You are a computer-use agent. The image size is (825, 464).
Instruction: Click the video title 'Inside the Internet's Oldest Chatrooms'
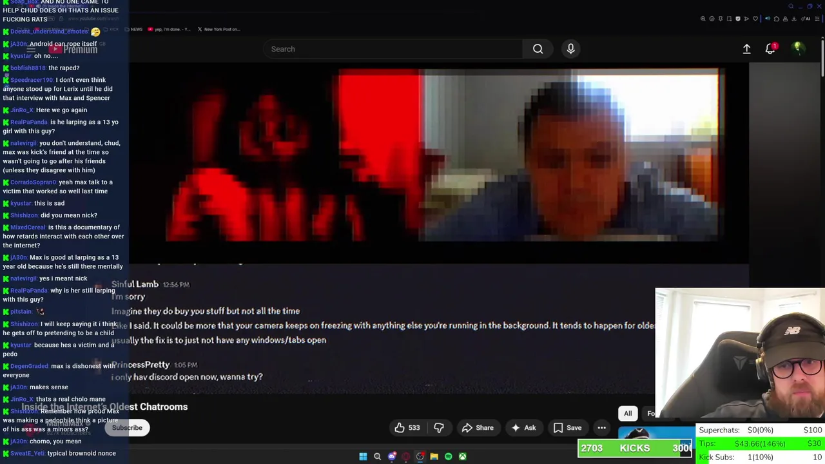coord(104,407)
